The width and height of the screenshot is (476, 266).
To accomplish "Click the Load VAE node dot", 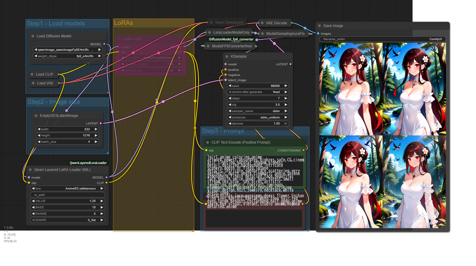I will click(33, 83).
